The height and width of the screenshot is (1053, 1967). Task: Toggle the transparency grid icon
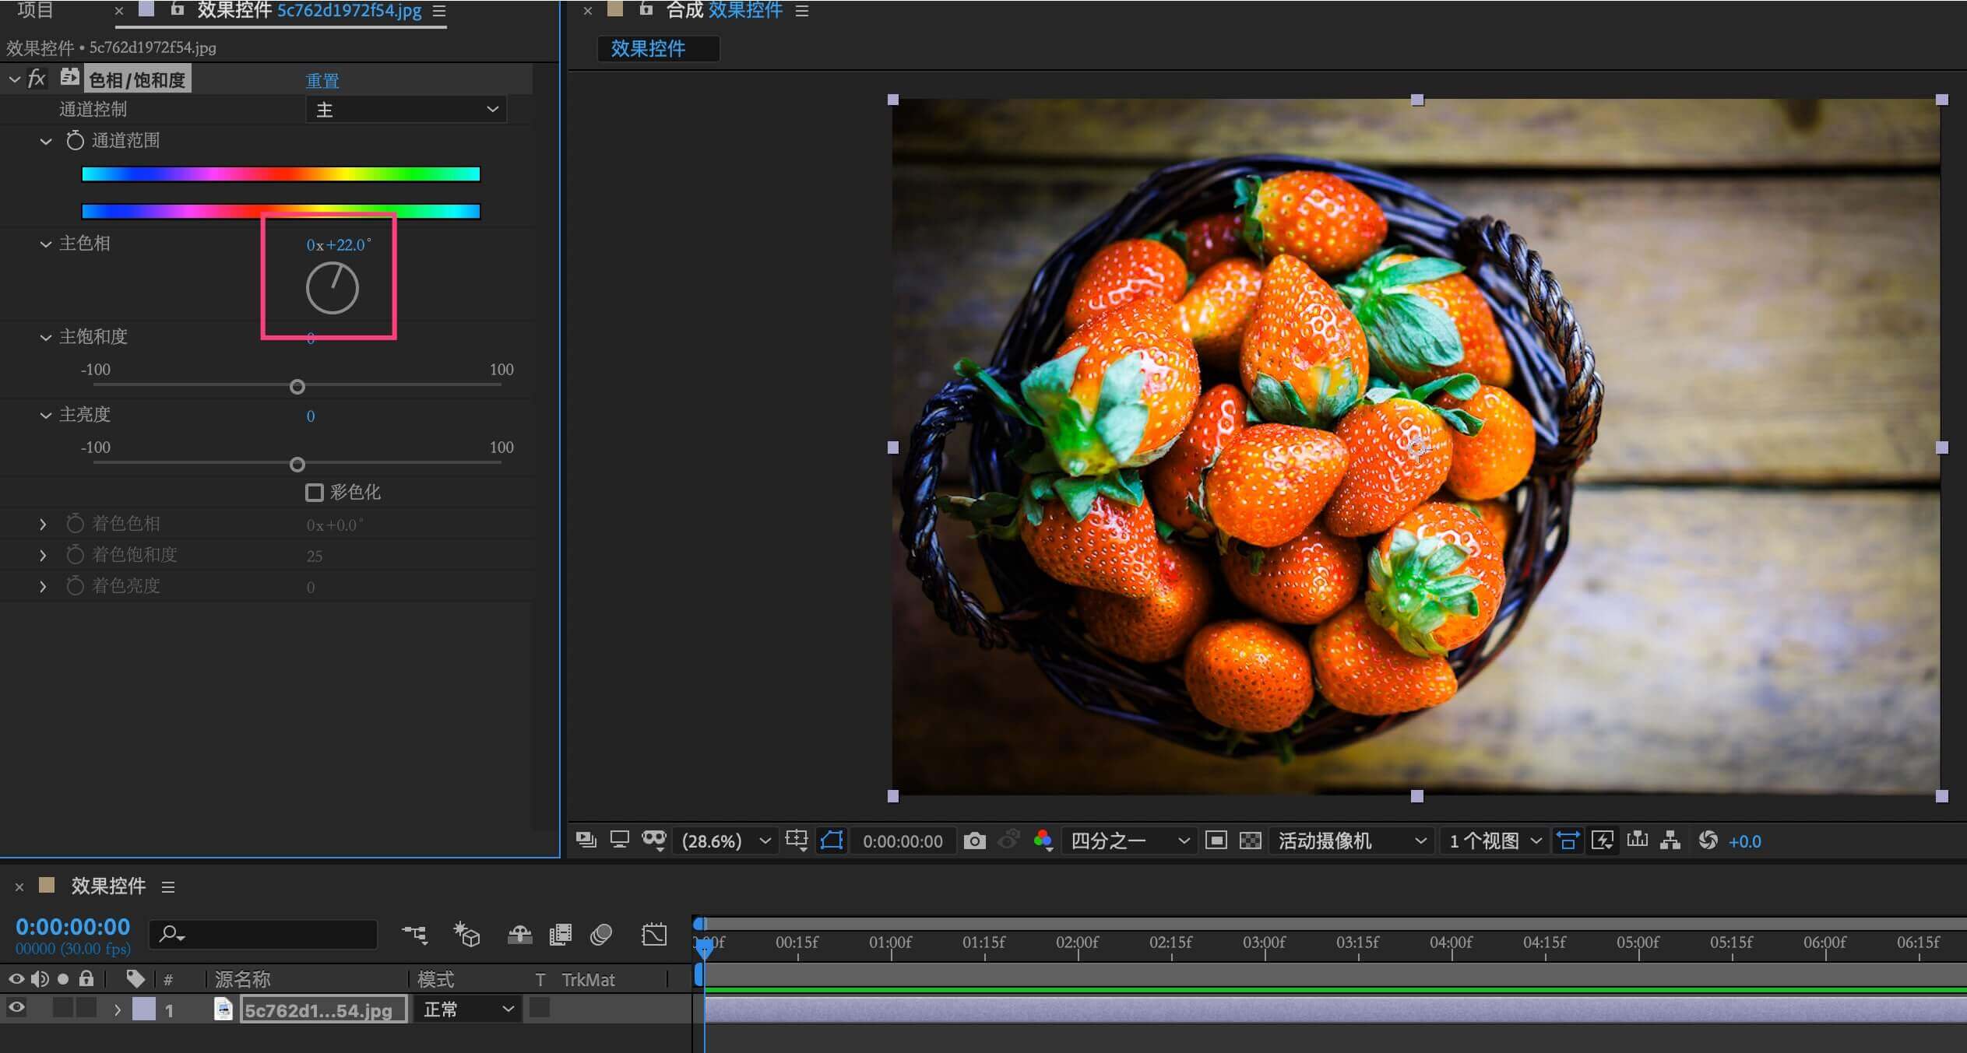pyautogui.click(x=1250, y=841)
